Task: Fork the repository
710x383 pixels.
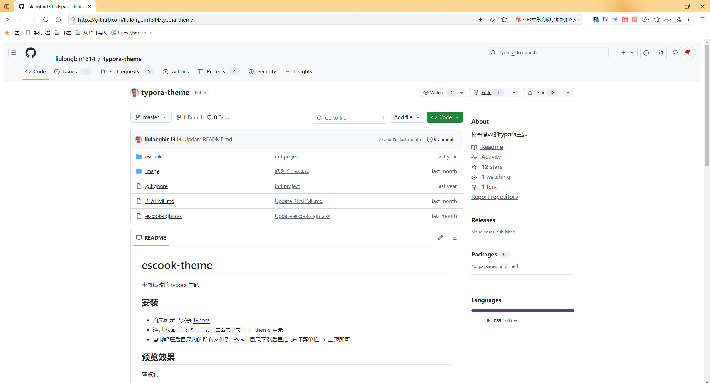Action: click(488, 92)
